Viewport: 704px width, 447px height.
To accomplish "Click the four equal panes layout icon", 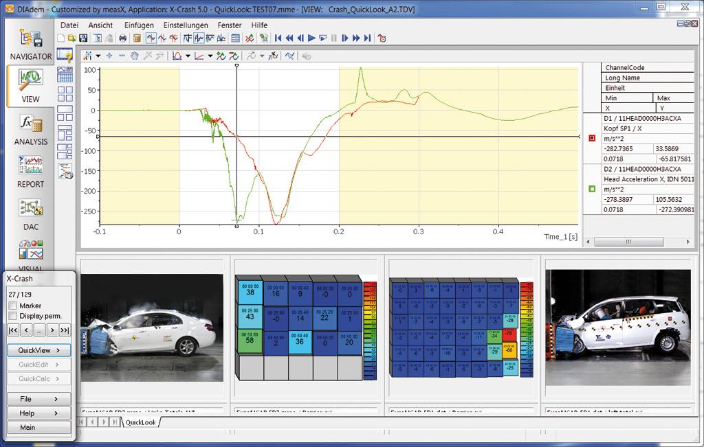I will 65,94.
